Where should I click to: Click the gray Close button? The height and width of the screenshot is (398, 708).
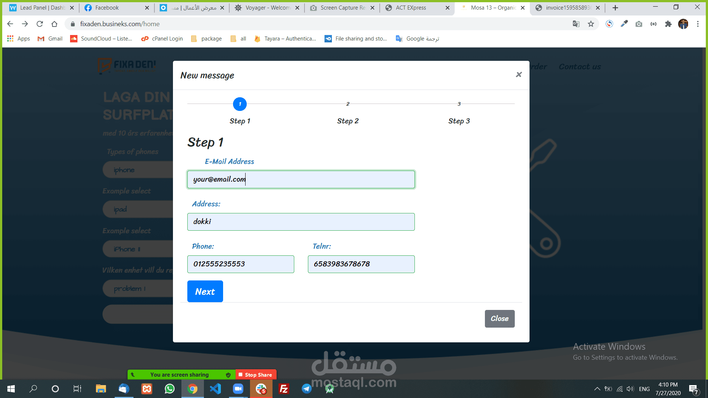tap(499, 319)
